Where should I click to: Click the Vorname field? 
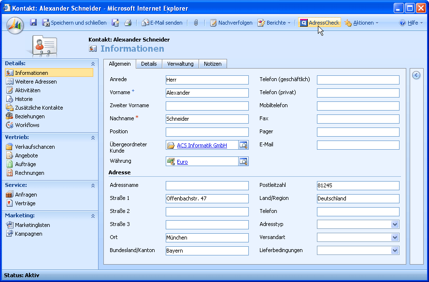[x=207, y=93]
